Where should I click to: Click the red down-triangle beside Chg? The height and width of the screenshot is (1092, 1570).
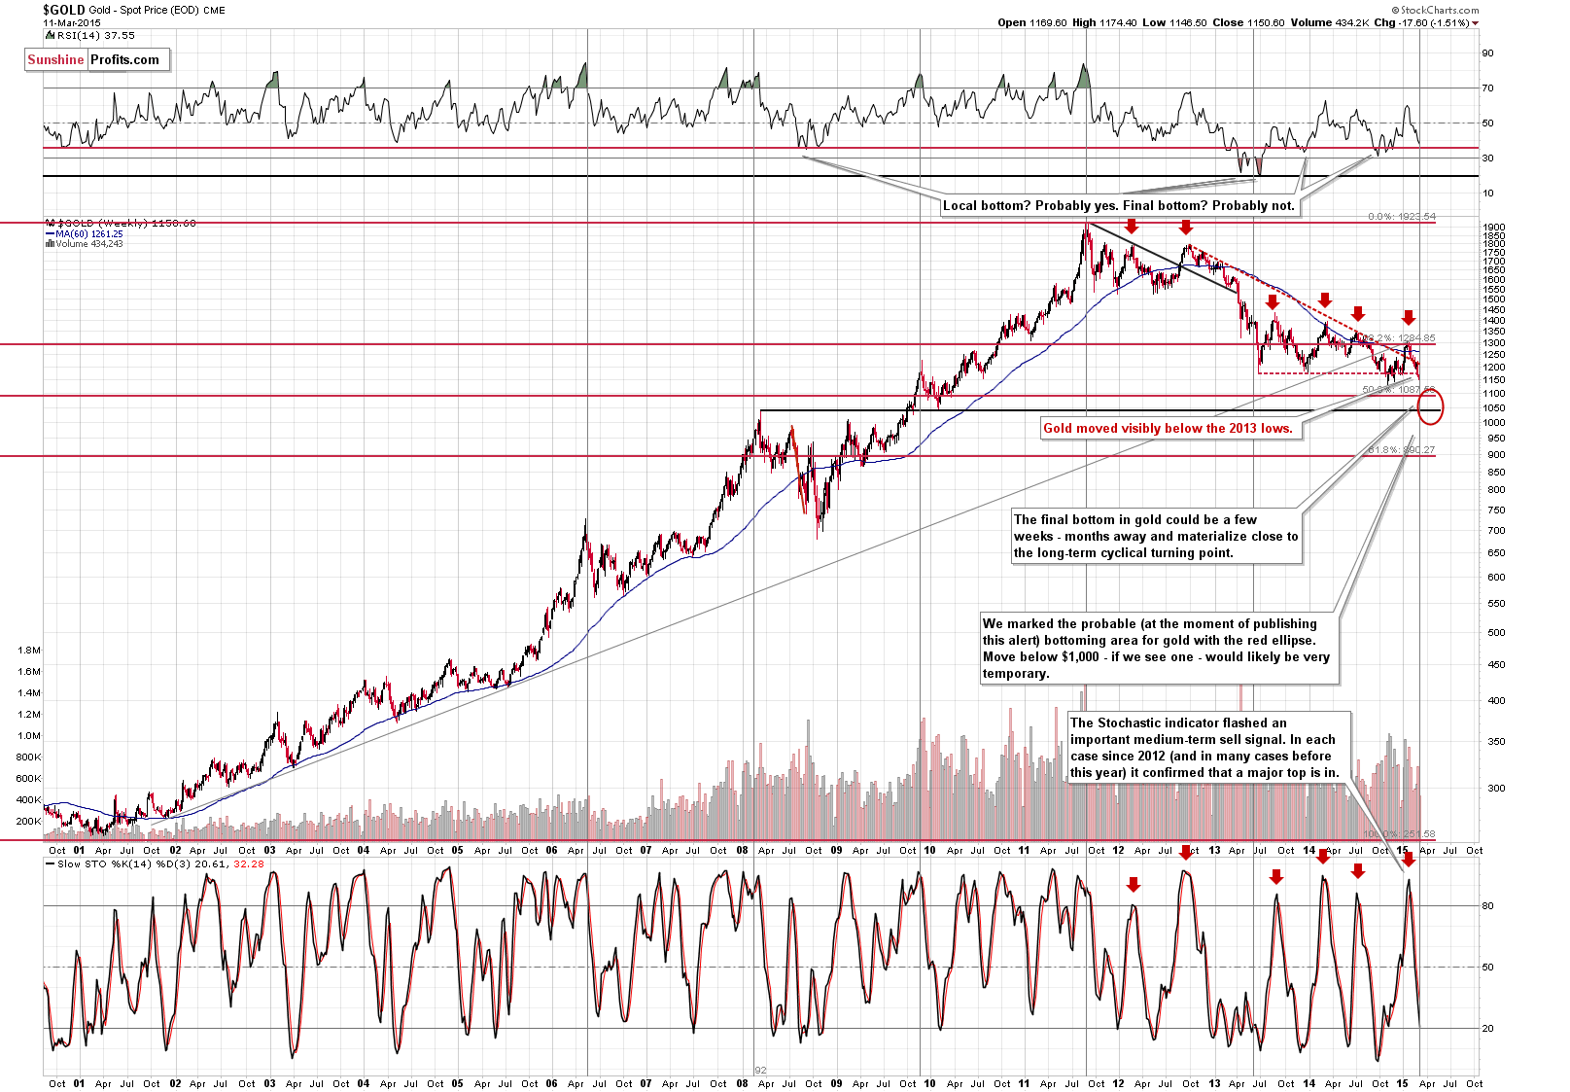coord(1476,23)
